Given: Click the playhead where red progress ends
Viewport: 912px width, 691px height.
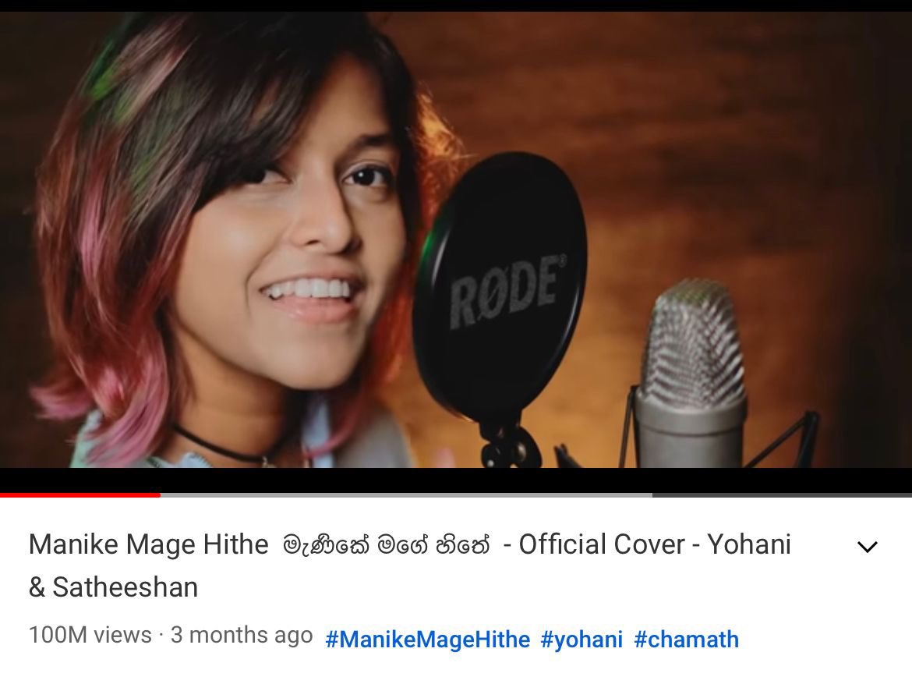Looking at the screenshot, I should pos(160,494).
